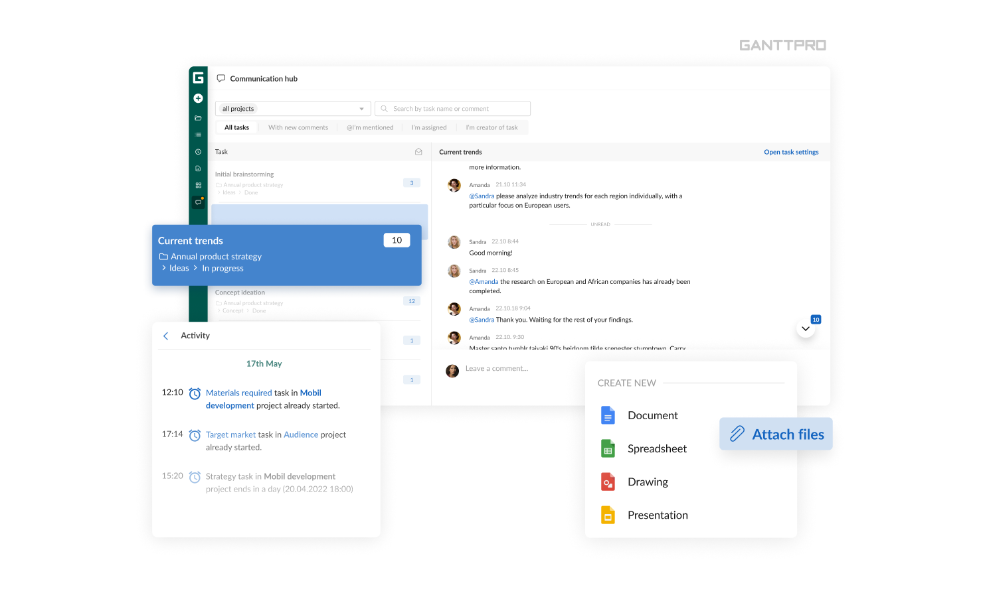The width and height of the screenshot is (983, 595).
Task: Create a new Drawing file
Action: 648,482
